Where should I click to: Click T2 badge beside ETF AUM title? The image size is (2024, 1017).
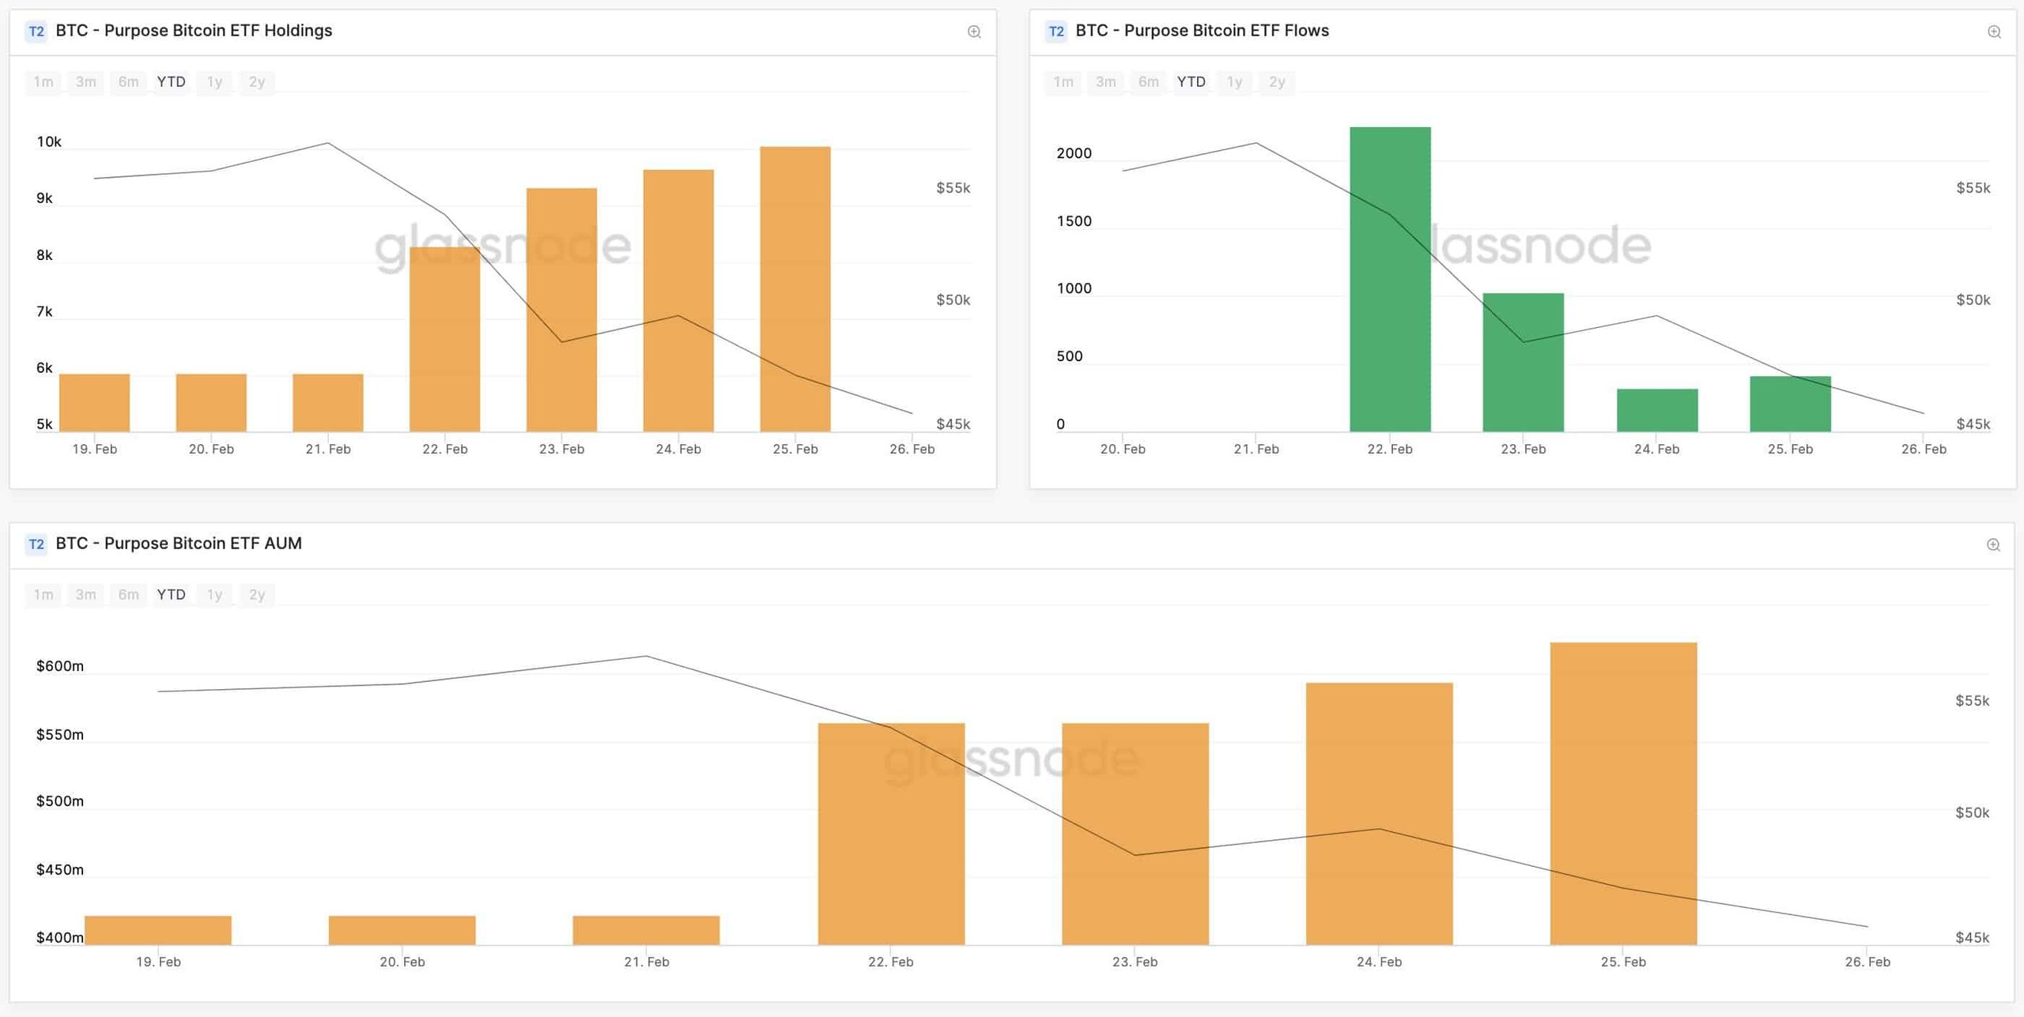(36, 544)
